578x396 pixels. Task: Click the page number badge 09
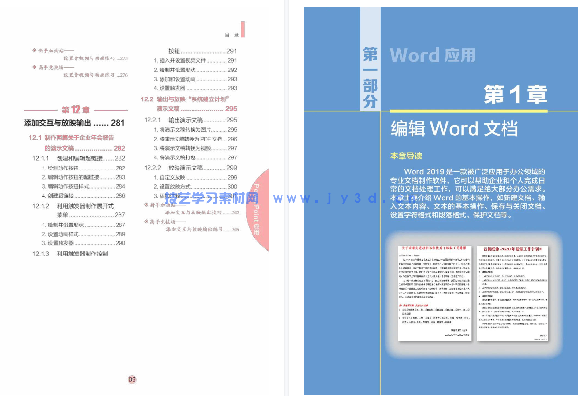(x=131, y=379)
